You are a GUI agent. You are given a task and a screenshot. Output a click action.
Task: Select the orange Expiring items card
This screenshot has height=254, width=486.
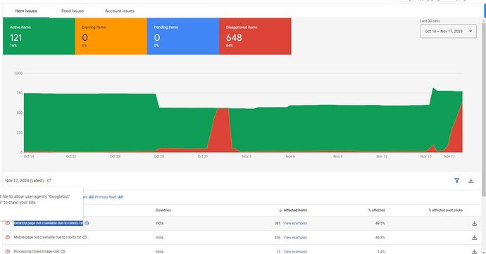(x=111, y=37)
